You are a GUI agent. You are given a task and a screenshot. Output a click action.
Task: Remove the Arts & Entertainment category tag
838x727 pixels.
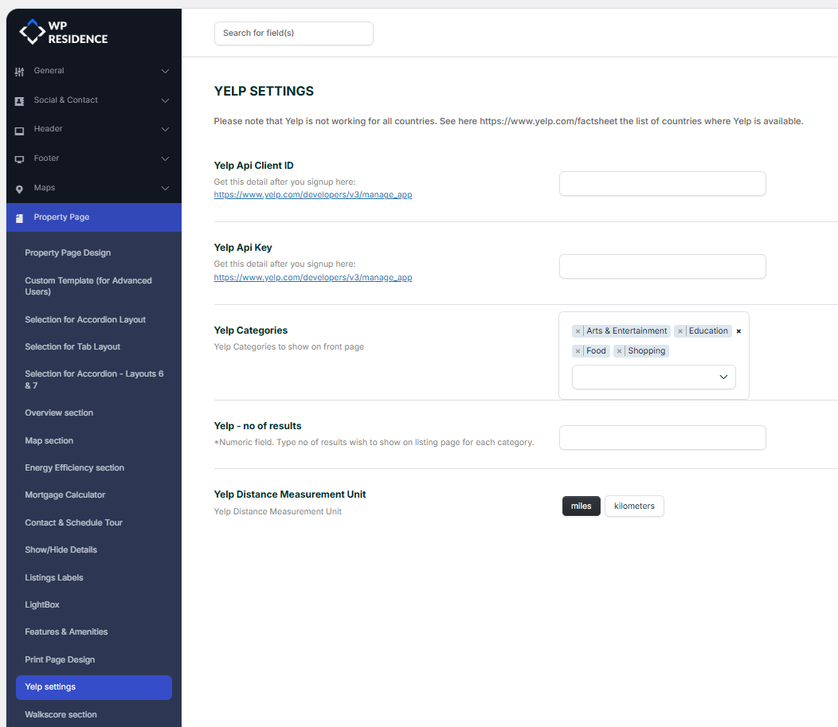pyautogui.click(x=578, y=331)
